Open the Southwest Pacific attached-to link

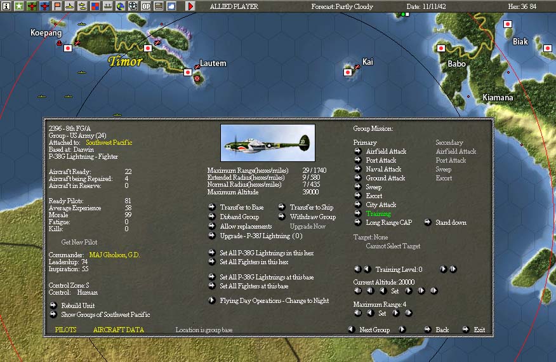[109, 142]
